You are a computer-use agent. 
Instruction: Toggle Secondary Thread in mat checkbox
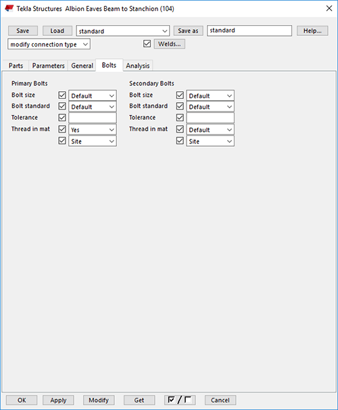click(180, 129)
